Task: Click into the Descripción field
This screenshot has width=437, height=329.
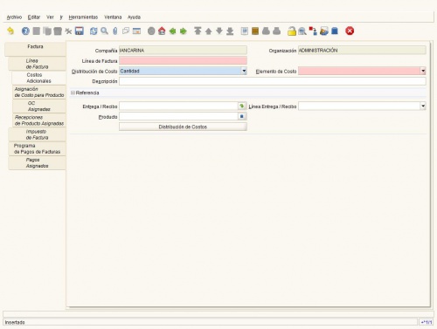Action: click(273, 81)
